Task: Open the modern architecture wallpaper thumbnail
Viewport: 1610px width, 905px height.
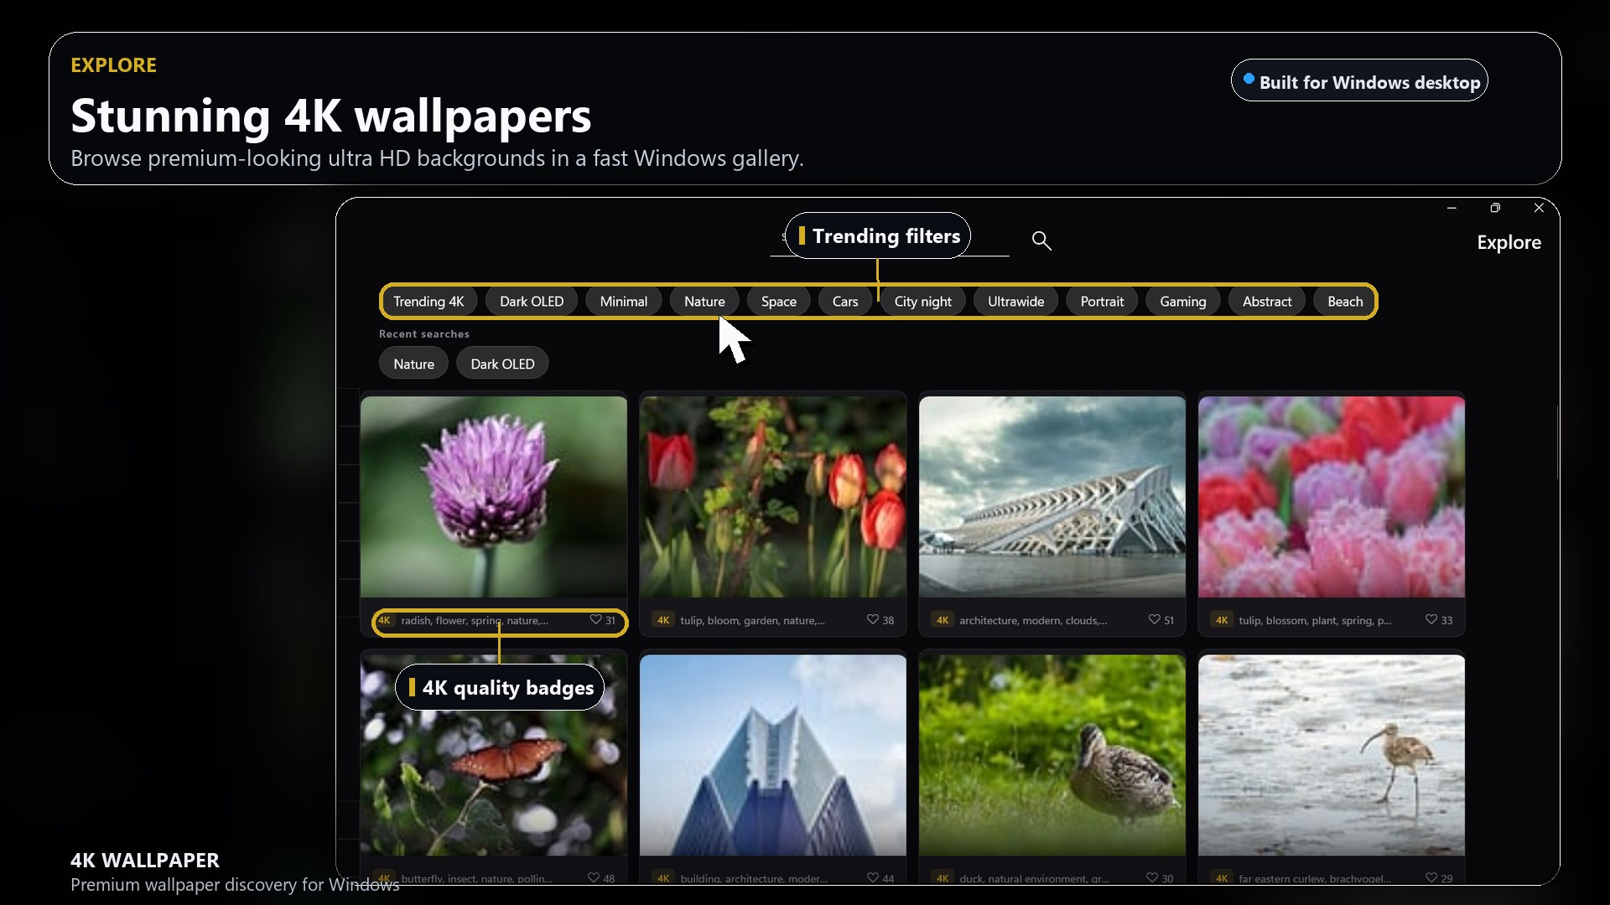Action: click(x=1052, y=497)
